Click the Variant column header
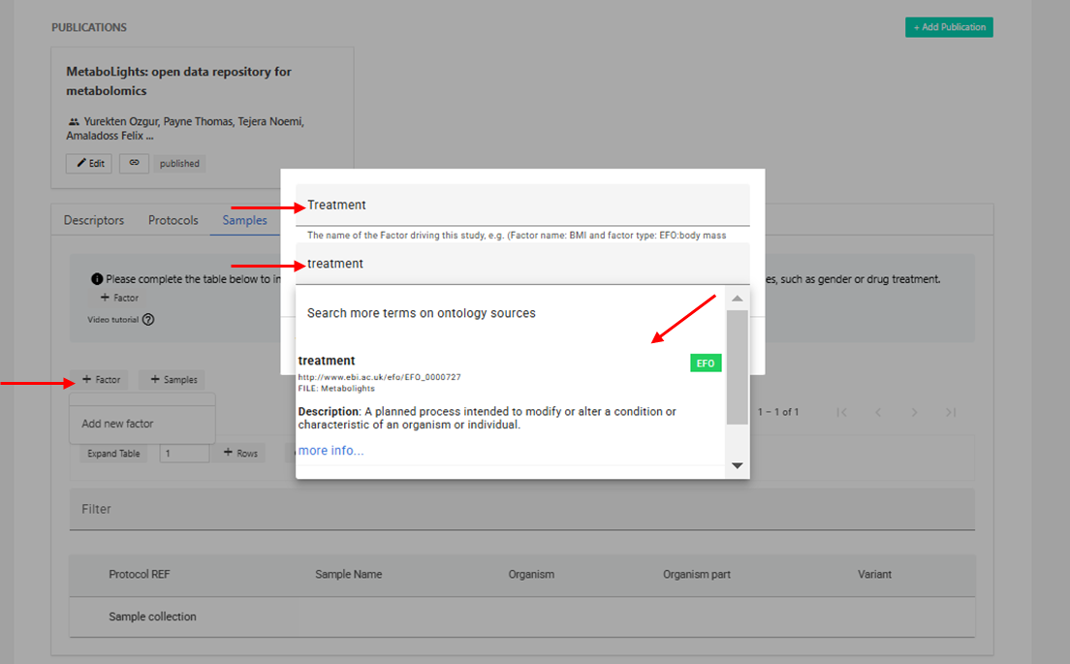 [x=874, y=575]
